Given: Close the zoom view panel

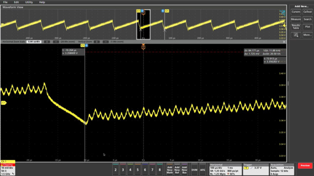Looking at the screenshot, I should tap(284, 42).
